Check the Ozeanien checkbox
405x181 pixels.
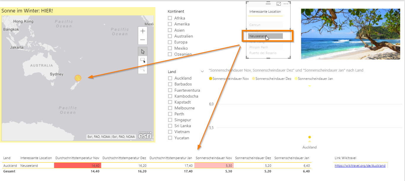[170, 54]
